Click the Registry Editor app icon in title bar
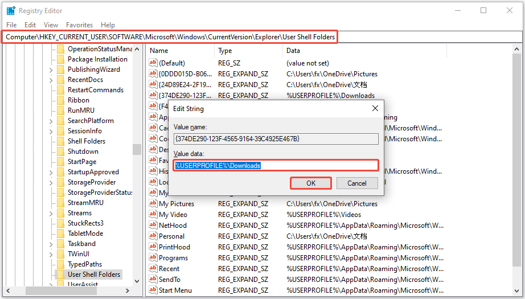The height and width of the screenshot is (299, 525). point(11,11)
